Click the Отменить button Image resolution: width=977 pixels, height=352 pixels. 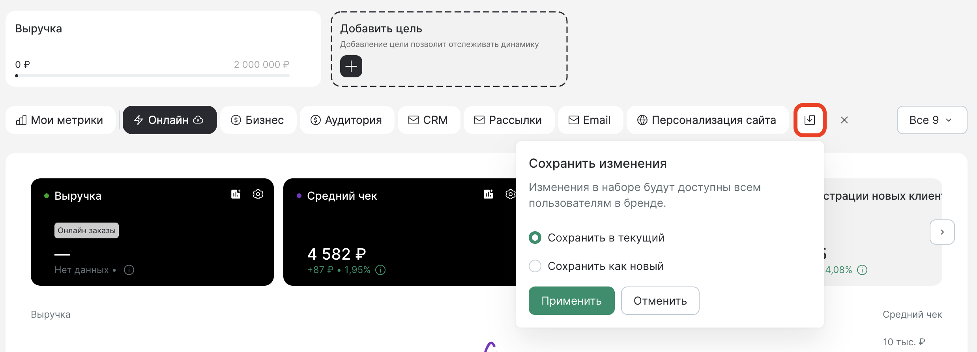[x=660, y=301]
